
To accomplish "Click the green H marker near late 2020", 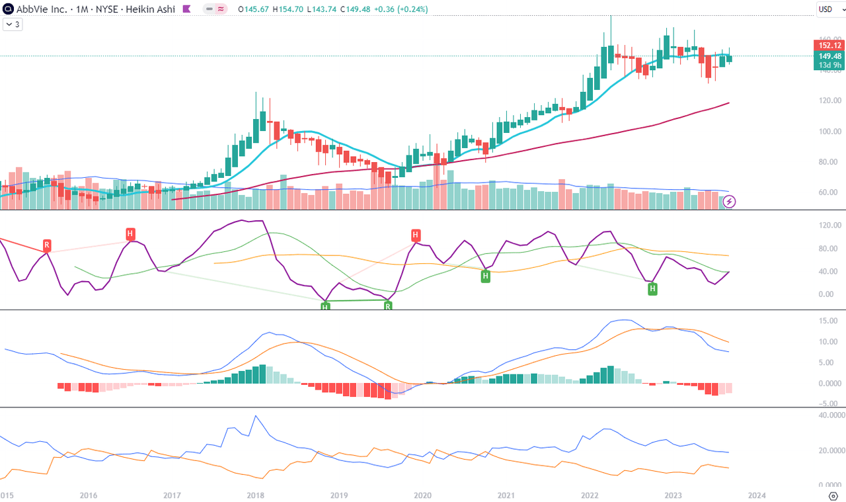I will tap(485, 276).
